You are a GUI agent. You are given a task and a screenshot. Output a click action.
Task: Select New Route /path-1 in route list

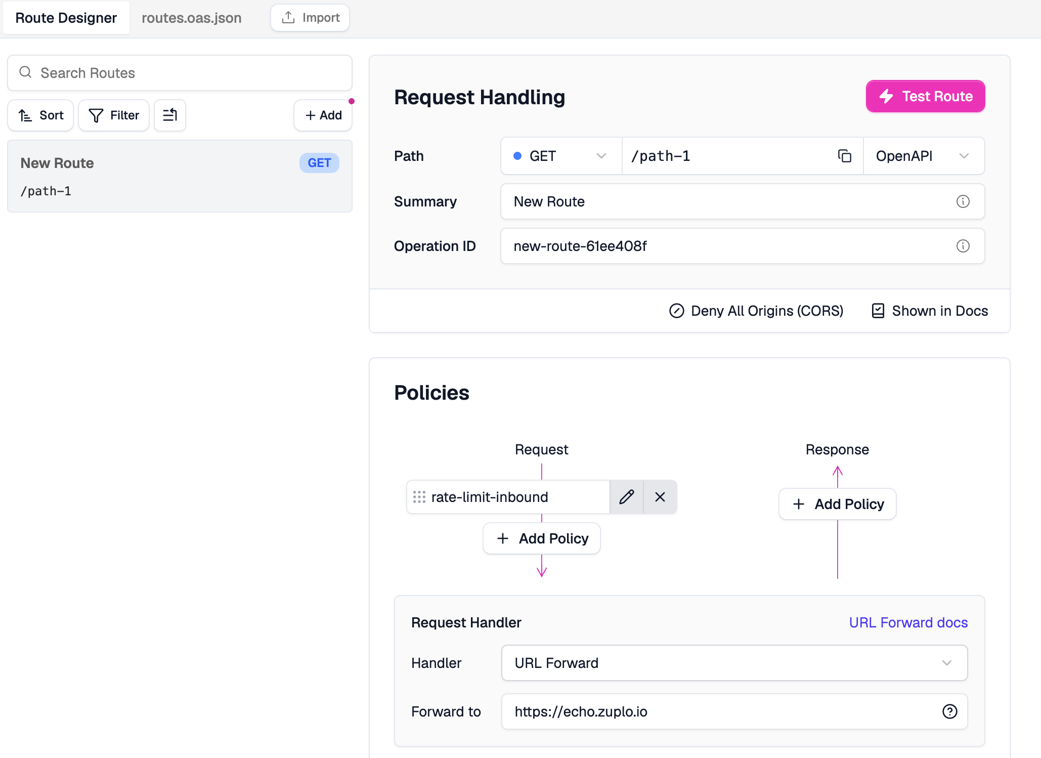180,176
